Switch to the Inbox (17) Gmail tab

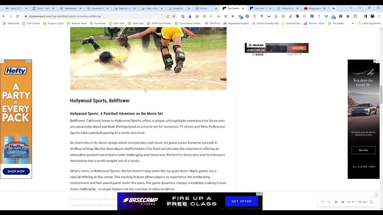[x=16, y=8]
